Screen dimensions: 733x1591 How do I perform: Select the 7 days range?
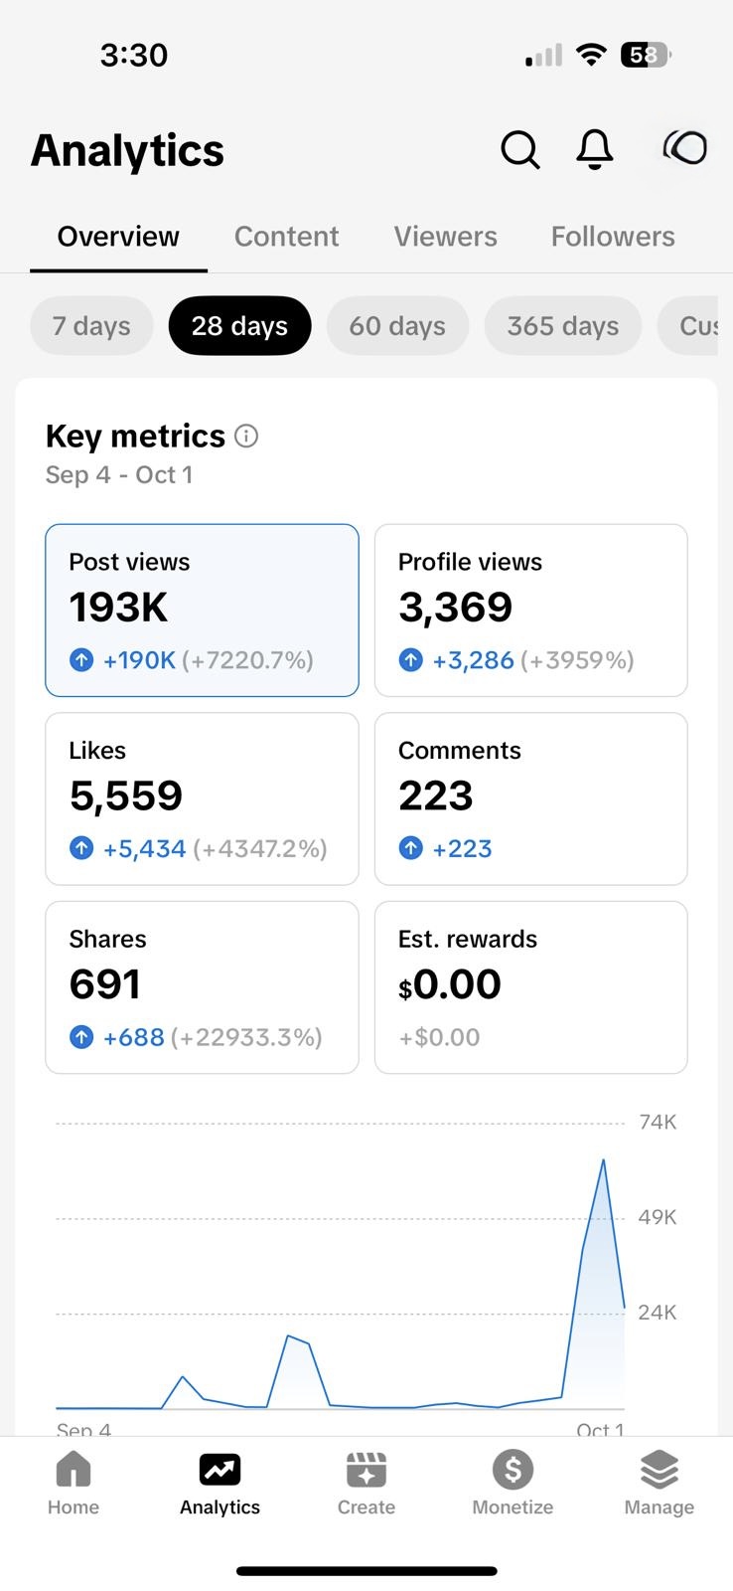pos(91,326)
